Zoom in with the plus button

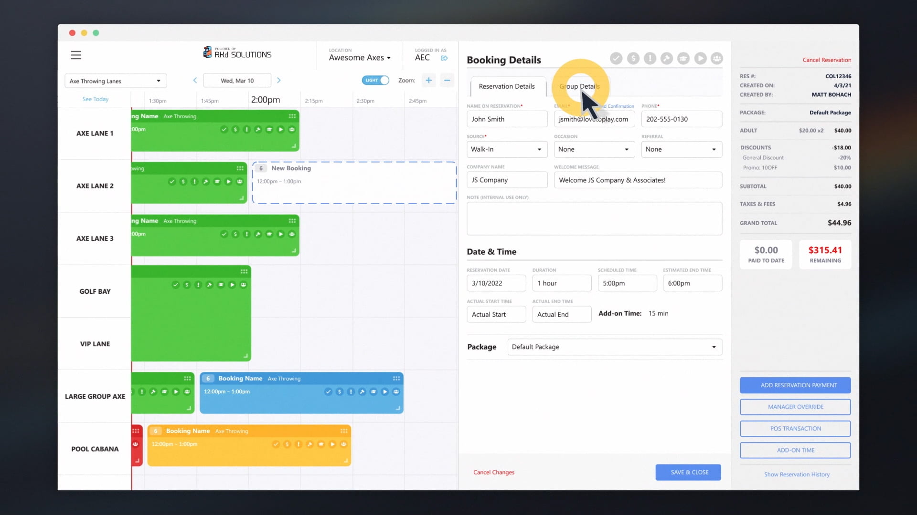tap(428, 80)
